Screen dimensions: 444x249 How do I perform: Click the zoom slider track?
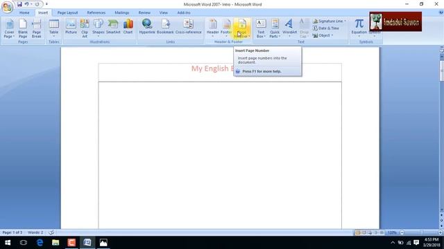point(421,232)
